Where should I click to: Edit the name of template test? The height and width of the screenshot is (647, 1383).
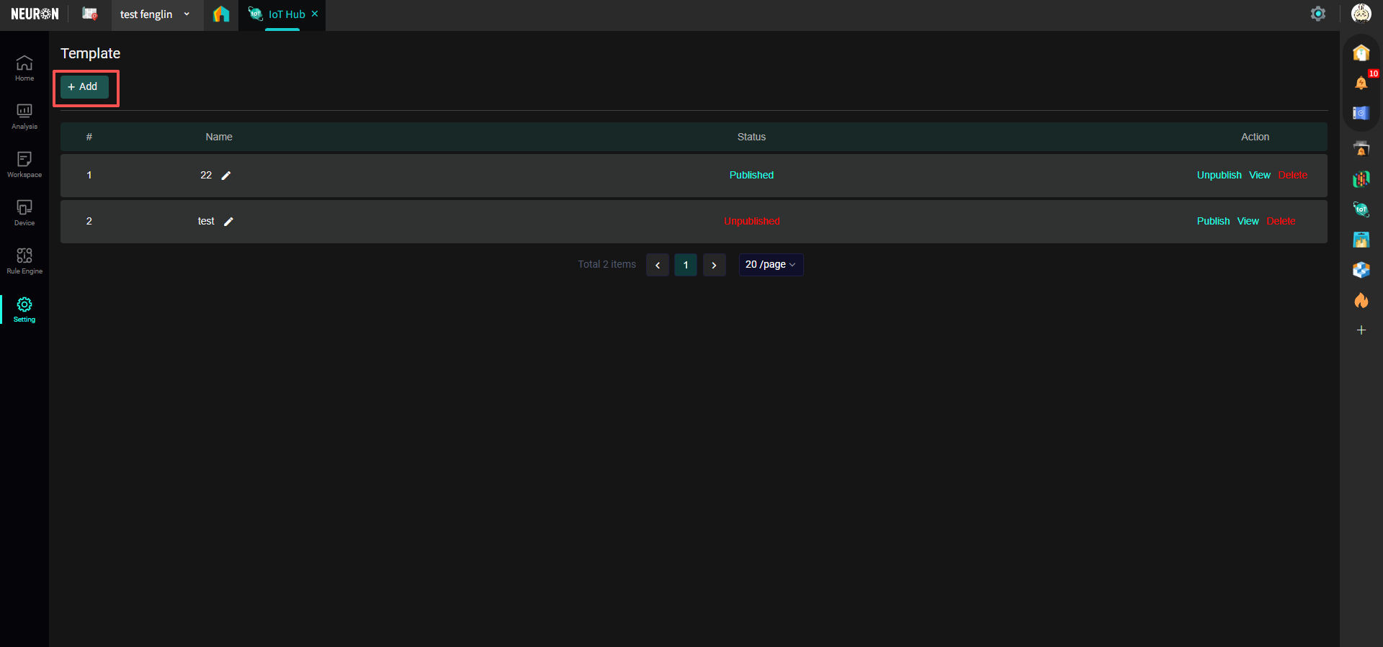(x=228, y=222)
